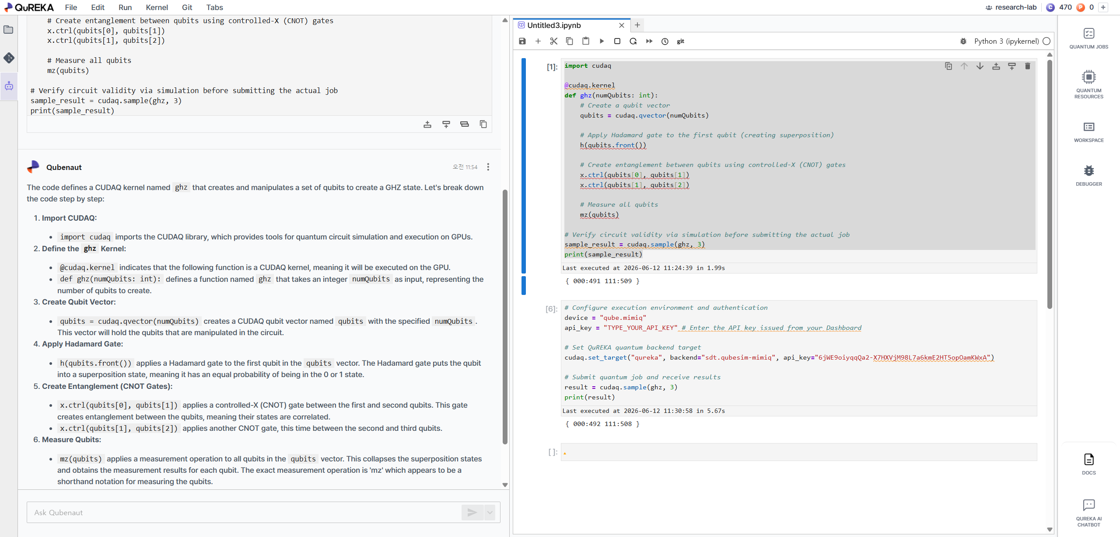Image resolution: width=1120 pixels, height=537 pixels.
Task: Click output text "{ 000:491 111:509 }"
Action: click(602, 281)
